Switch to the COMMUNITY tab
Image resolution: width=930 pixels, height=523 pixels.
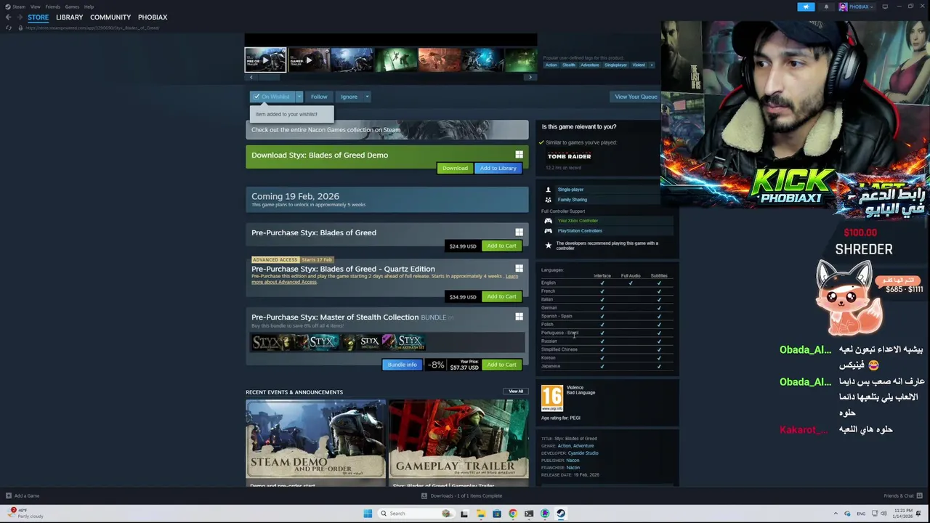click(x=110, y=17)
